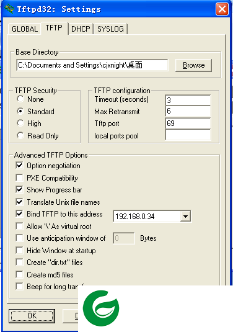Enable Create md5 files checkbox
This screenshot has width=233, height=332.
coord(19,275)
